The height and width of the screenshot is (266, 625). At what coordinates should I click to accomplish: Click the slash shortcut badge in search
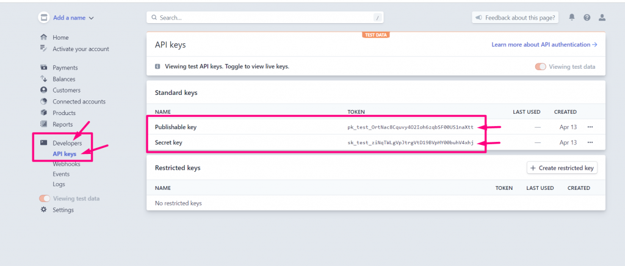[x=377, y=18]
